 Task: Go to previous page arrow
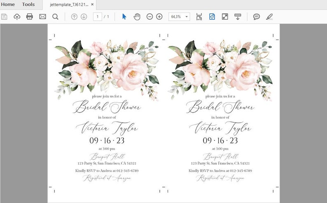coord(74,16)
